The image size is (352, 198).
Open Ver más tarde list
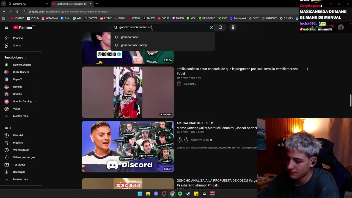point(21,150)
